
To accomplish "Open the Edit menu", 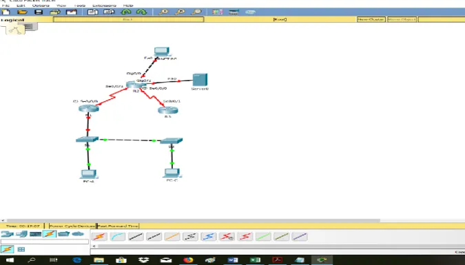I will click(x=21, y=6).
